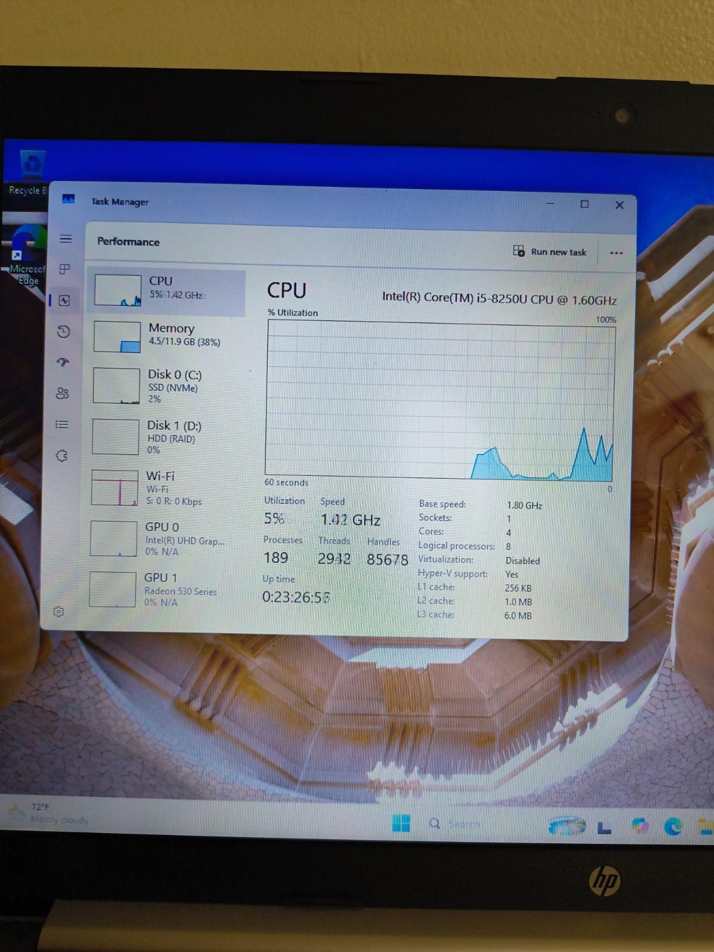Screen dimensions: 714x952
Task: Click the Task Manager title bar app icon
Action: coord(68,199)
